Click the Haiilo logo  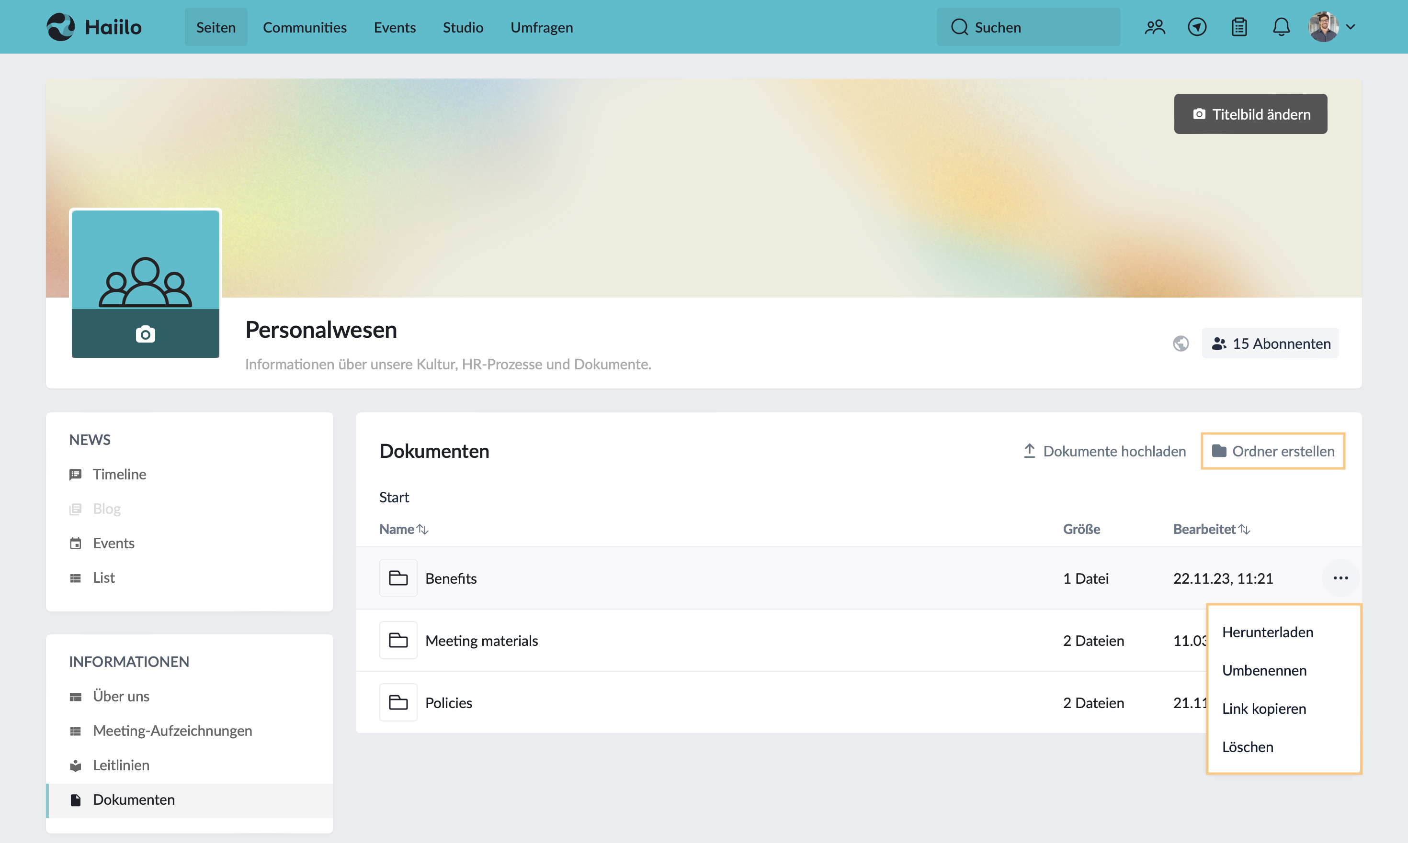click(94, 27)
